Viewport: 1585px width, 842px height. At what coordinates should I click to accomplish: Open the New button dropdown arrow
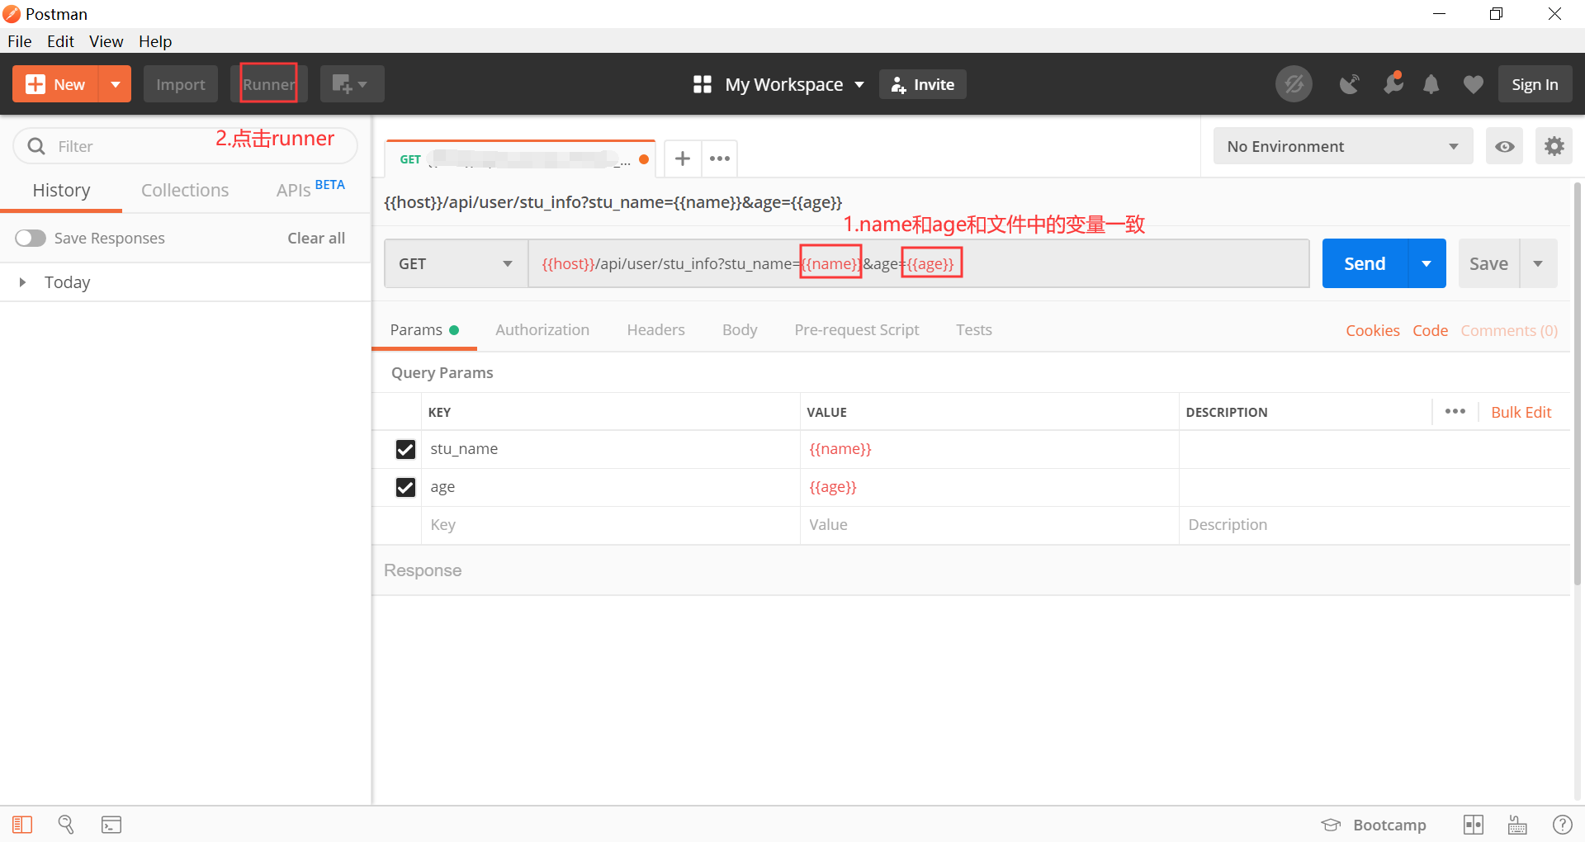(116, 84)
